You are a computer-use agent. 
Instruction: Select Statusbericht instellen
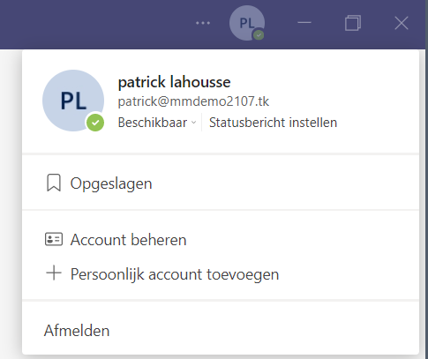(273, 123)
